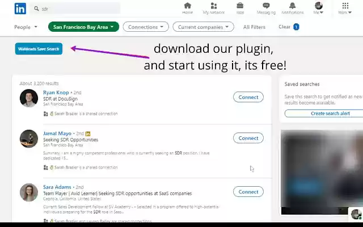Click 'Sarah Brazier is a shared connection' under Ryan Knop
The height and width of the screenshot is (227, 363).
point(86,113)
